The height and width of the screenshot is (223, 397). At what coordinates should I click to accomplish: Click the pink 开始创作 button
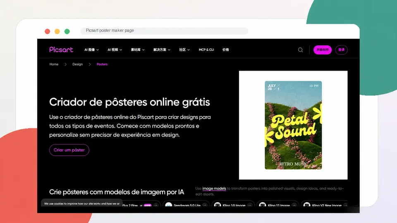click(322, 50)
